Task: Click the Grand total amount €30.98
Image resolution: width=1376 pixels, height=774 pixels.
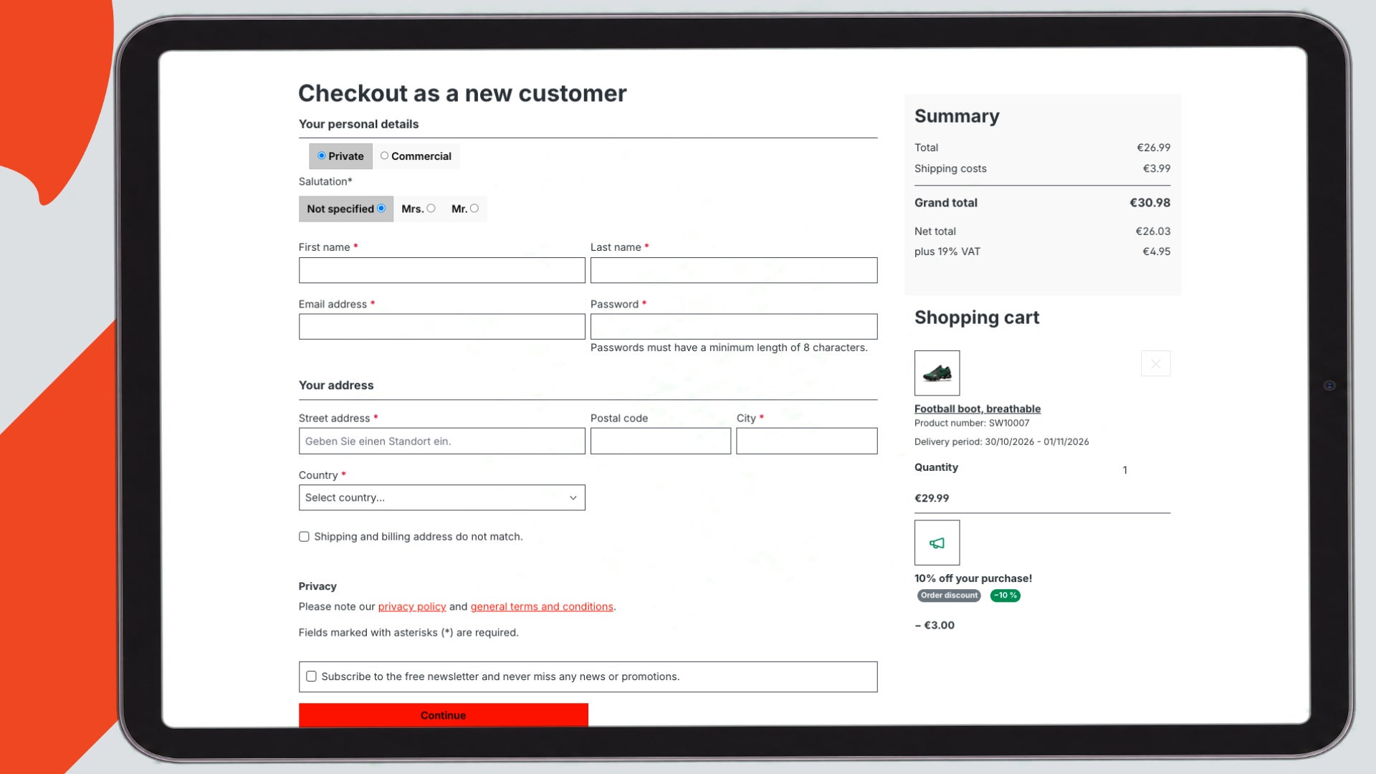Action: coord(1150,203)
